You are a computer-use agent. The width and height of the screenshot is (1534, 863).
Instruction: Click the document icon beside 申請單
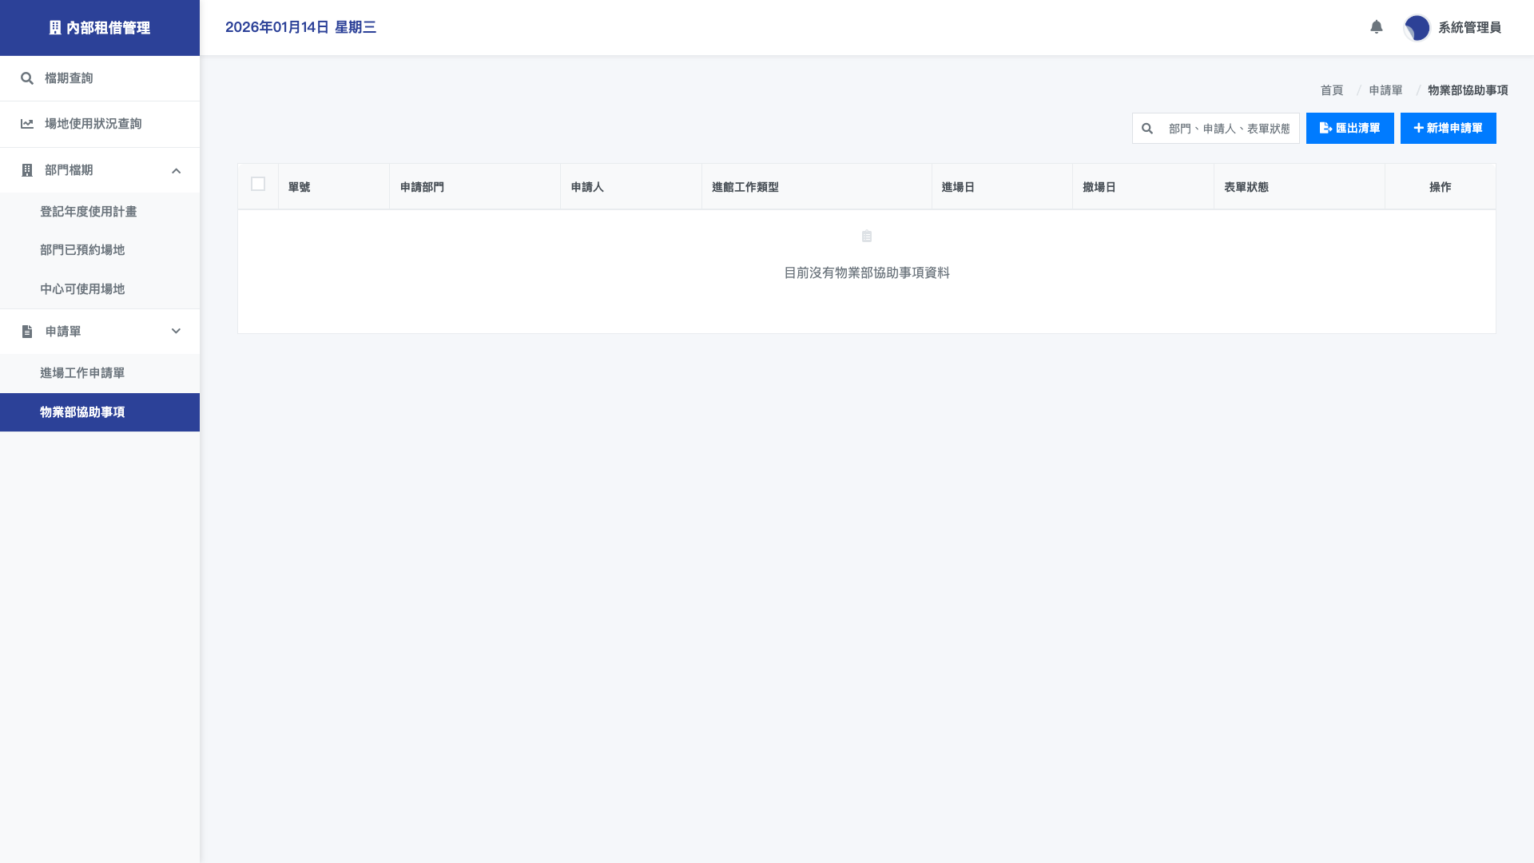point(27,332)
